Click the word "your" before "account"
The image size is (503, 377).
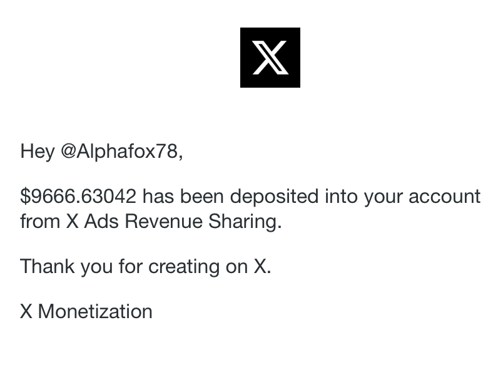click(x=383, y=197)
